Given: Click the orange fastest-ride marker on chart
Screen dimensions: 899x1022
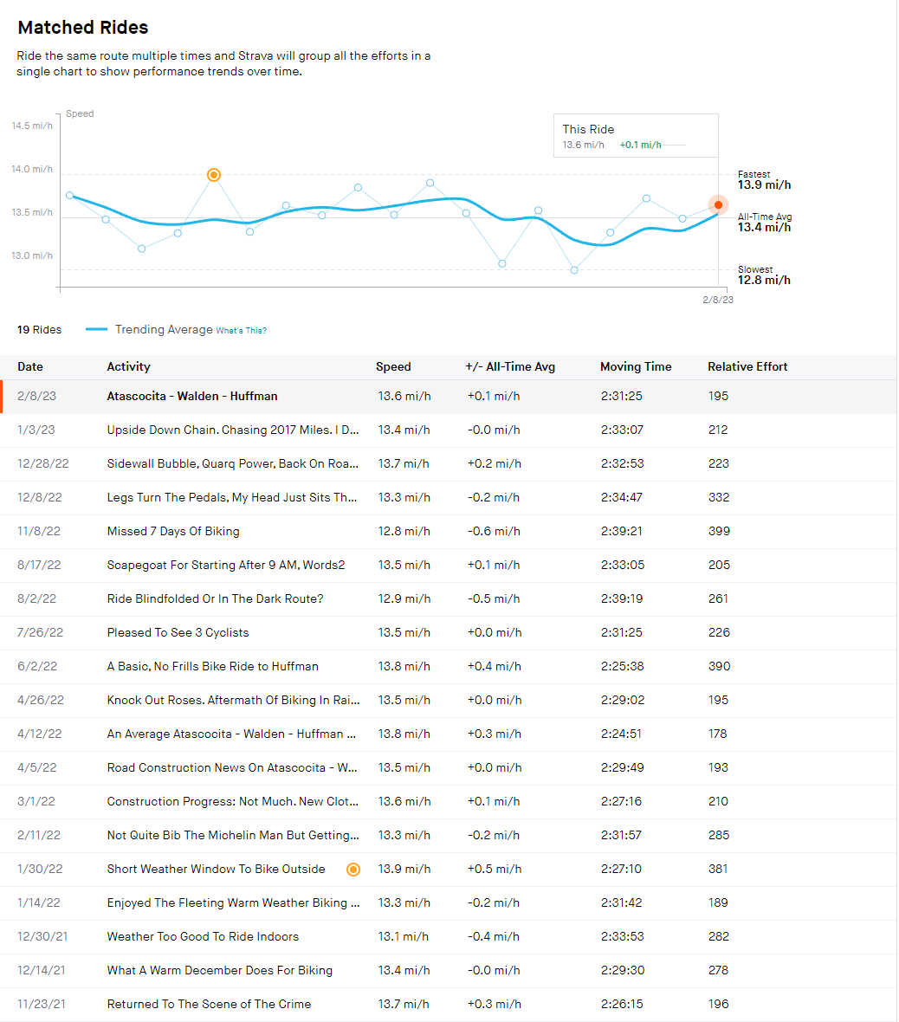Looking at the screenshot, I should (x=214, y=175).
